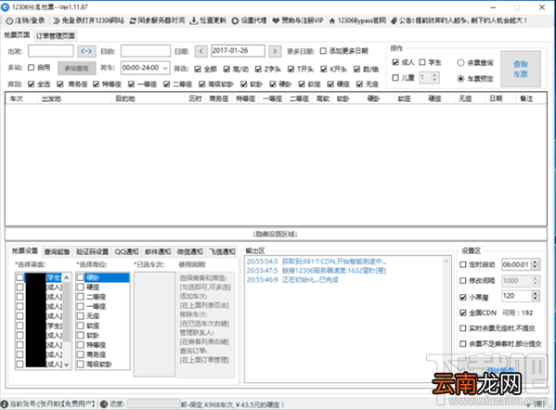
Task: Click 同步服务器时间 sync icon
Action: (133, 21)
